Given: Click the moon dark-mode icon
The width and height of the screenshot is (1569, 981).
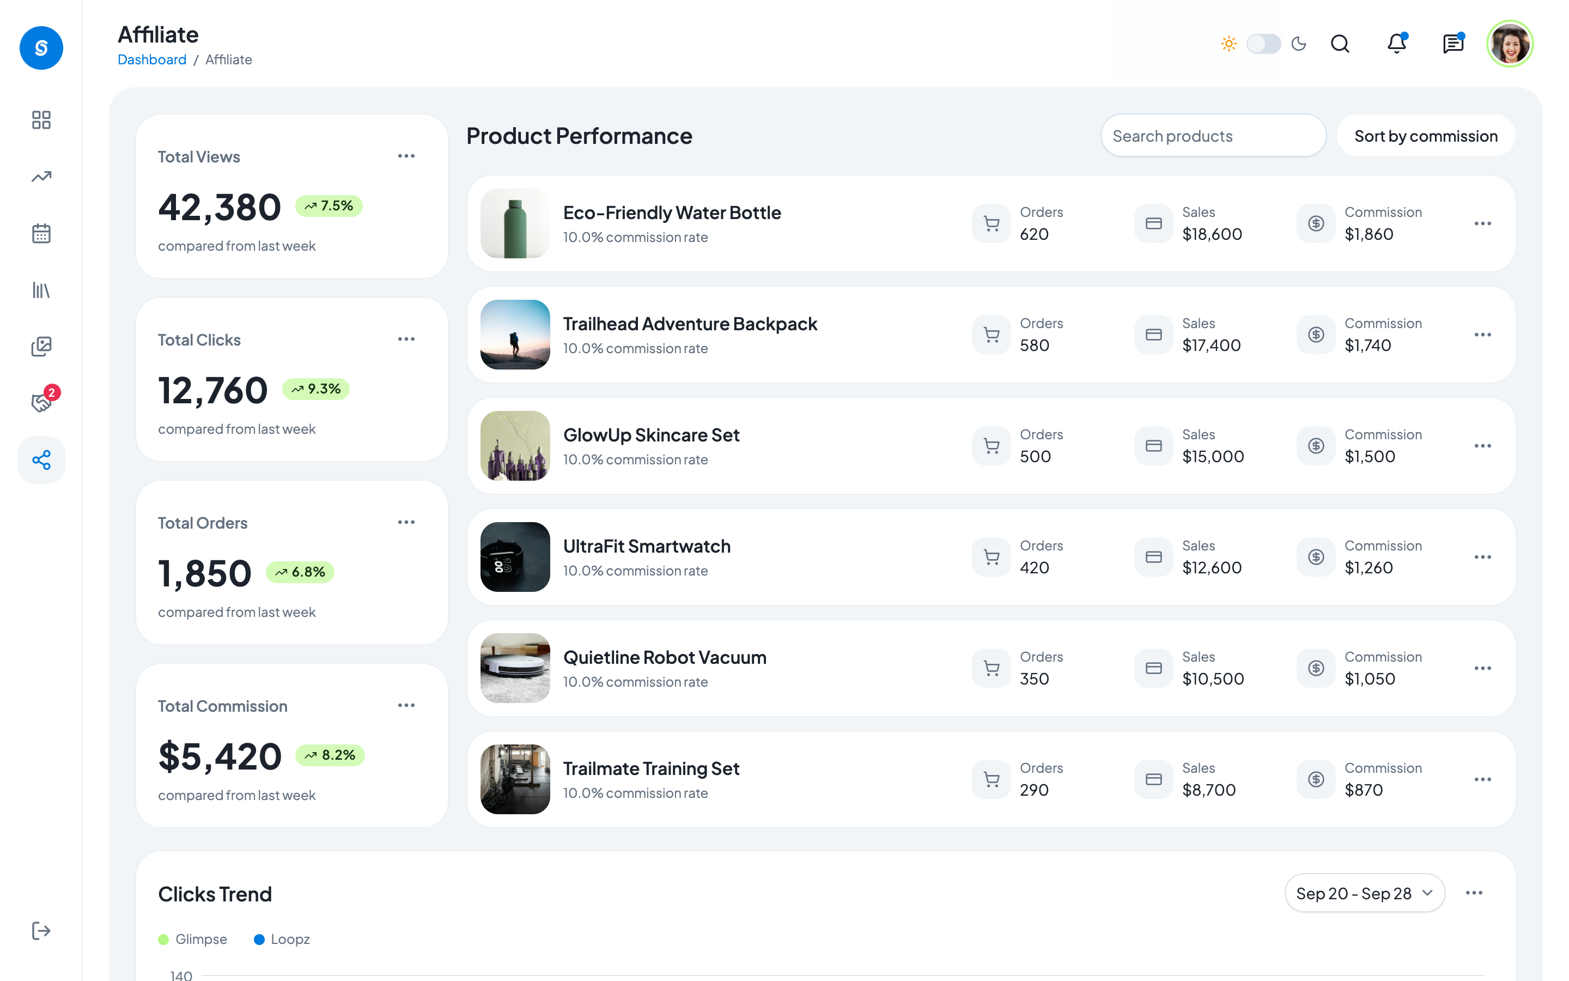Looking at the screenshot, I should tap(1299, 44).
